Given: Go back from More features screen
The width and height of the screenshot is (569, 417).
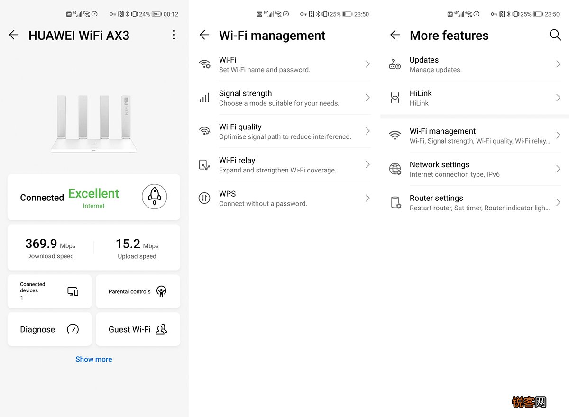Looking at the screenshot, I should click(x=395, y=35).
